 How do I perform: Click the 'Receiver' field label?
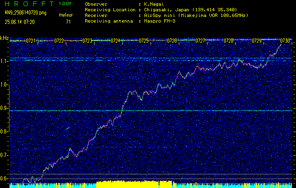tap(96, 16)
